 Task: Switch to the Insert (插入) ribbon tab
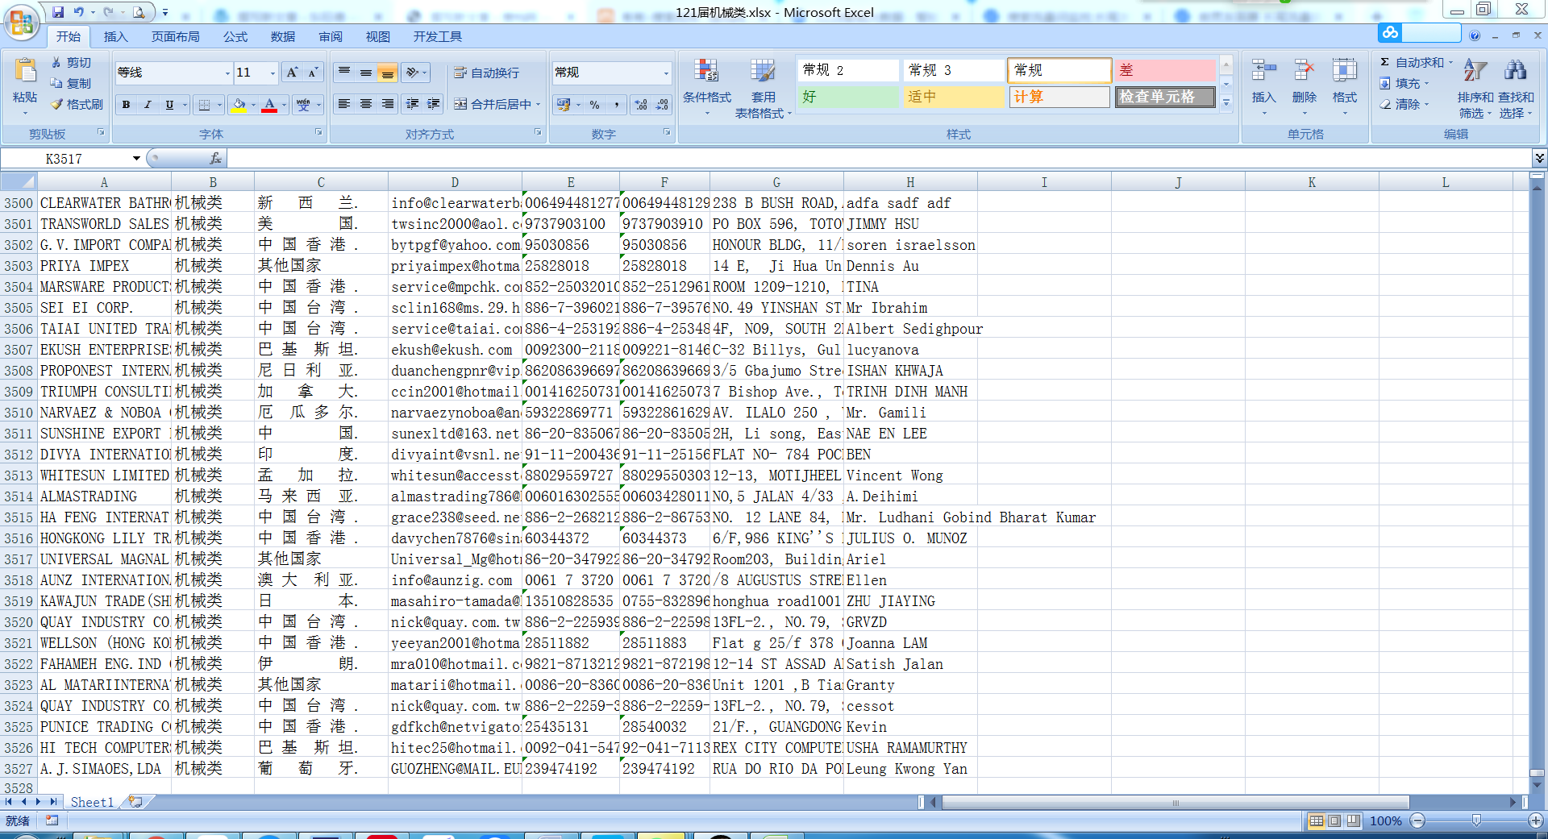[x=115, y=37]
